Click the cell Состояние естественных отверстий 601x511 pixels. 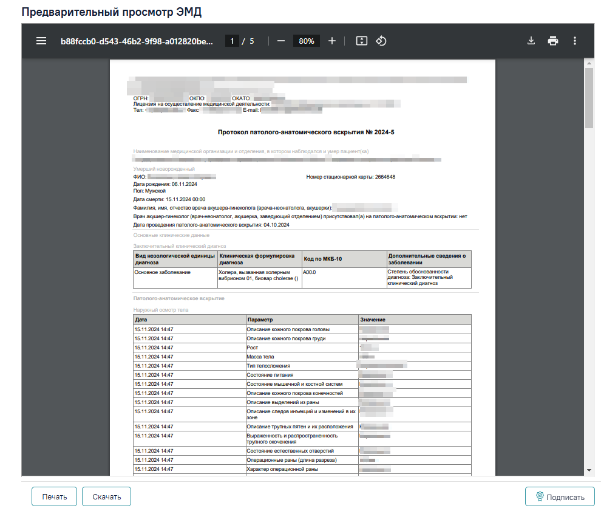tap(302, 451)
